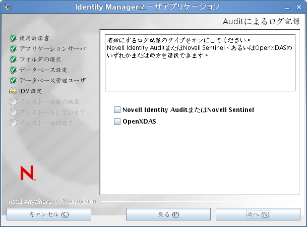Click green check icon beside アプリケーションサーバ

(x=13, y=49)
